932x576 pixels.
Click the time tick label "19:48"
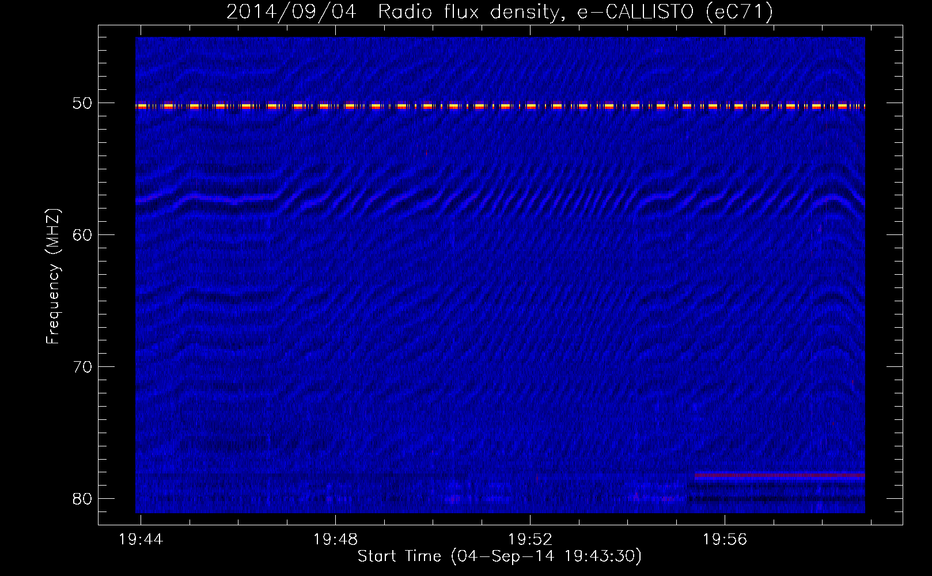pos(335,540)
